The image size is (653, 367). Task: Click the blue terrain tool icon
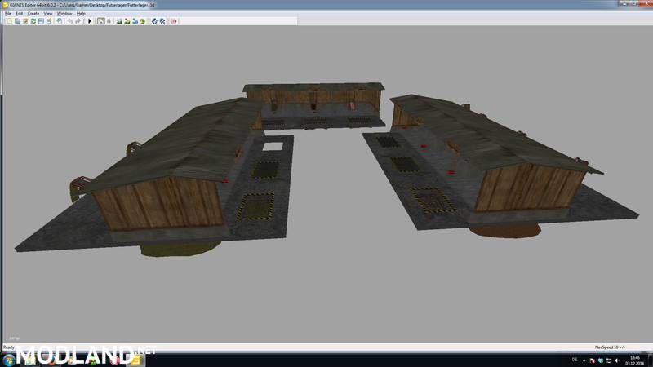(x=135, y=21)
